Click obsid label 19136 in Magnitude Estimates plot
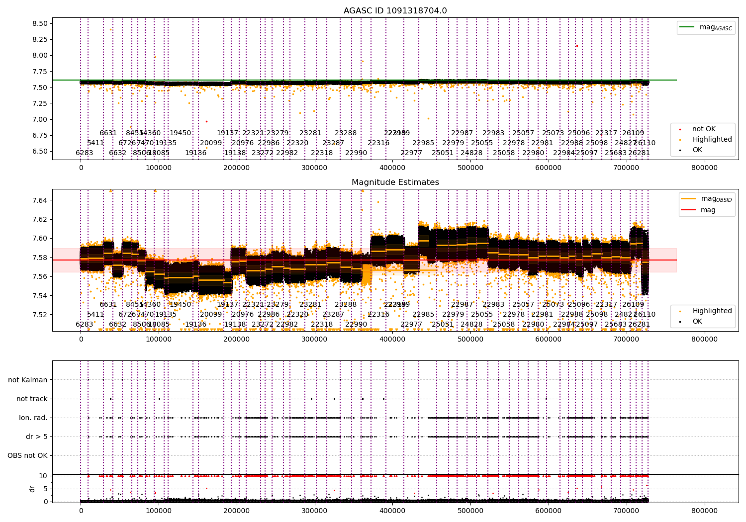Image resolution: width=746 pixels, height=522 pixels. pos(196,325)
